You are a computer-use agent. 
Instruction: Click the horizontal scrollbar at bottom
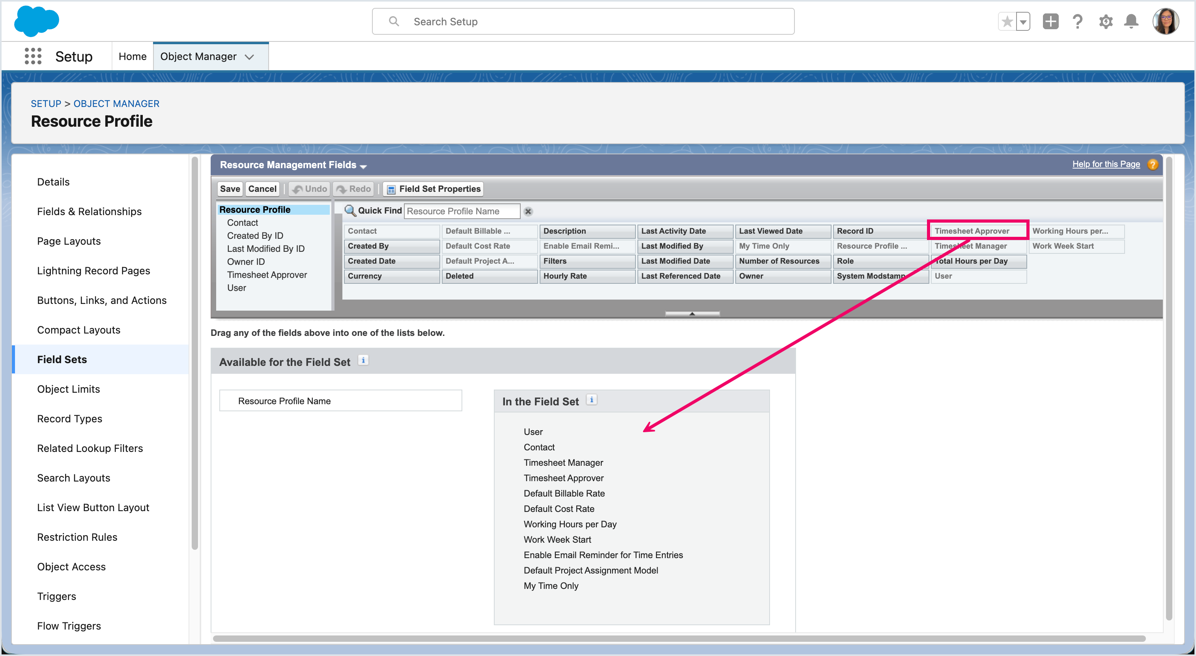679,639
